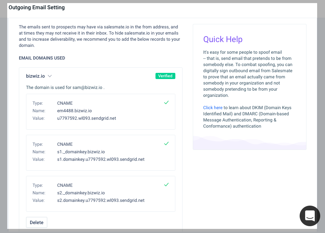Select the s2.domainkey.u7797592.wl093.sendgrid.net value
The height and width of the screenshot is (233, 325).
[x=101, y=200]
